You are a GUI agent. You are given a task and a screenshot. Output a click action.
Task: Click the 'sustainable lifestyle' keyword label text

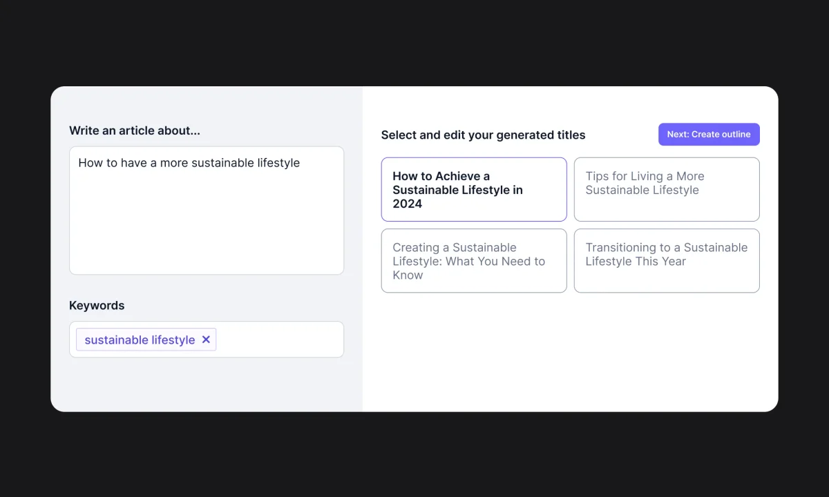pyautogui.click(x=138, y=339)
